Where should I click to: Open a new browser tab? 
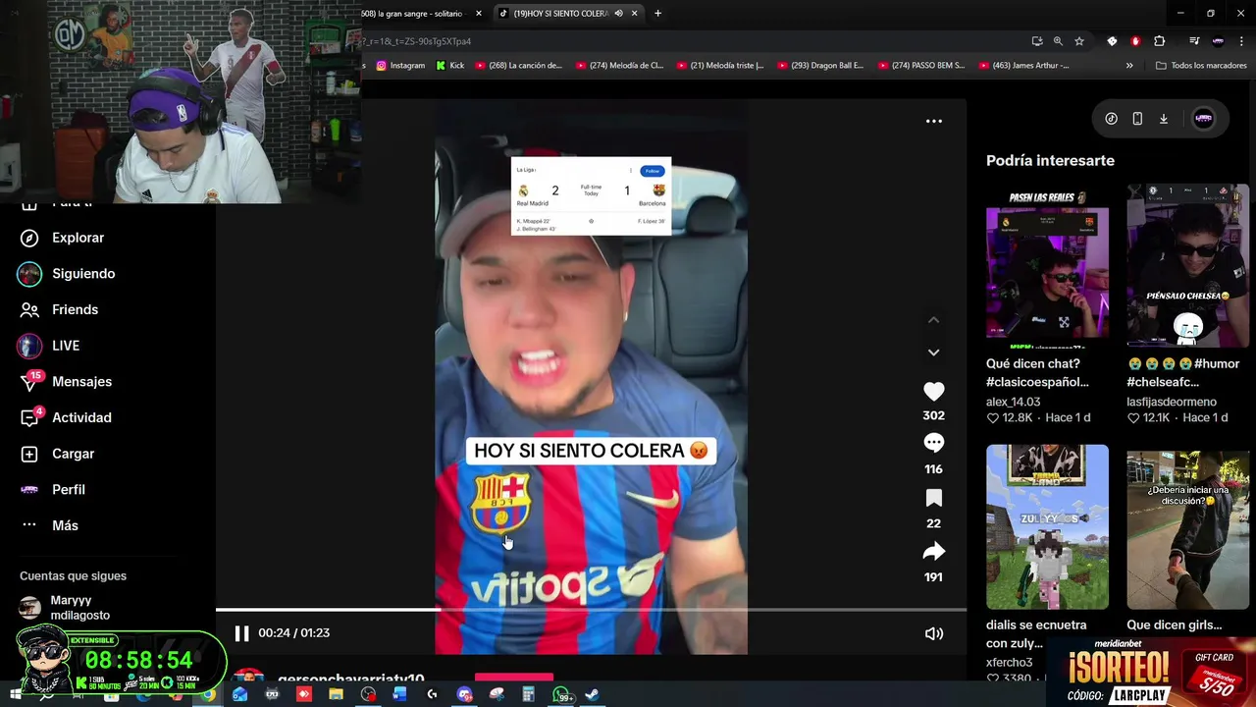(657, 14)
